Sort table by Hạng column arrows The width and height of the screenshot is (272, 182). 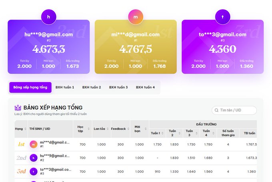(25, 129)
